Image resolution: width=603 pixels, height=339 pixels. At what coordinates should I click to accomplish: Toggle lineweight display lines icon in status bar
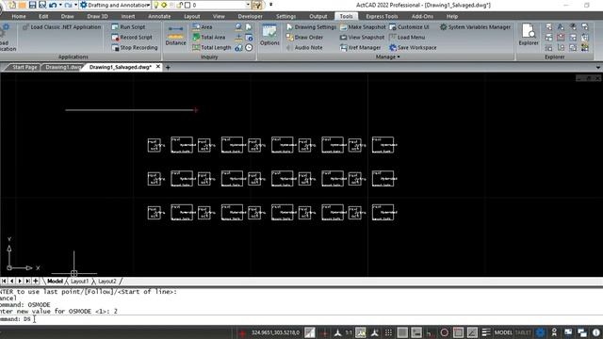pos(486,332)
